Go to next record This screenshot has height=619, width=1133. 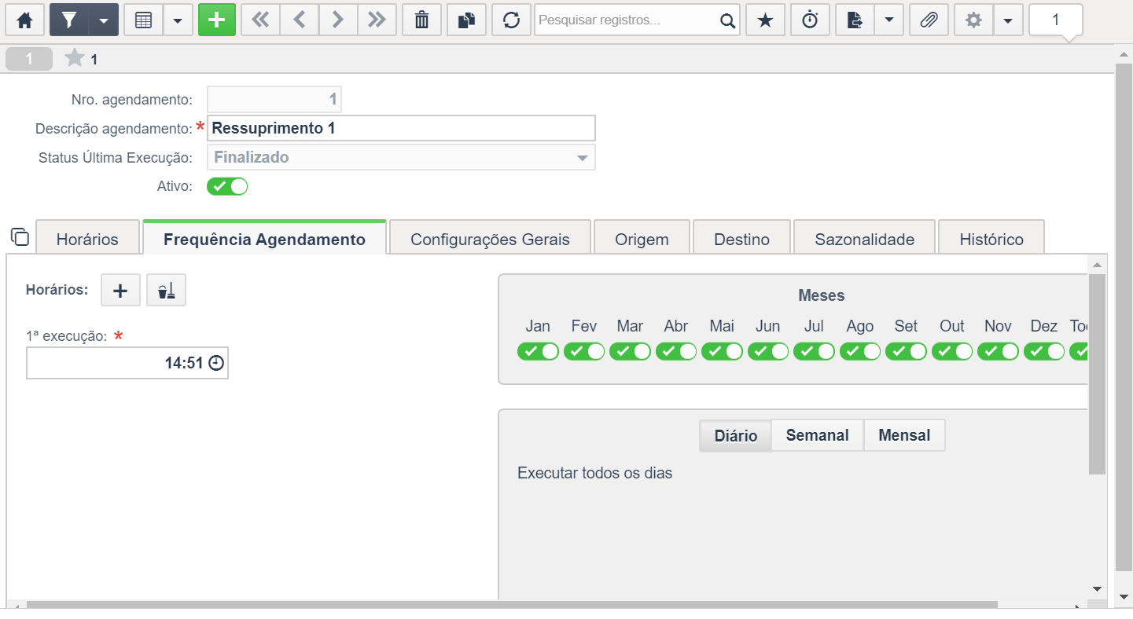coord(338,20)
